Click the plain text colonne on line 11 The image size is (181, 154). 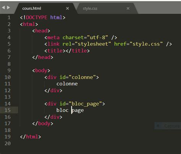pyautogui.click(x=67, y=84)
